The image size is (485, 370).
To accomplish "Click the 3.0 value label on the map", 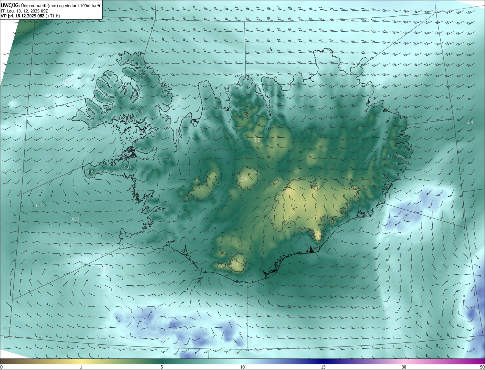I will [257, 140].
